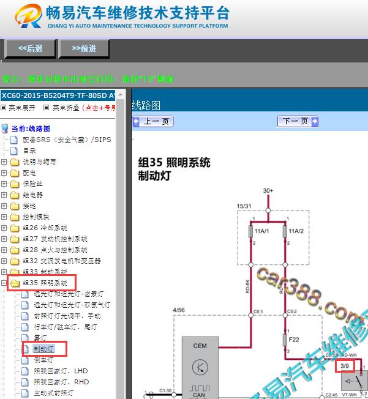Click folder icon of 保险丝
The image size is (368, 399).
tap(15, 184)
